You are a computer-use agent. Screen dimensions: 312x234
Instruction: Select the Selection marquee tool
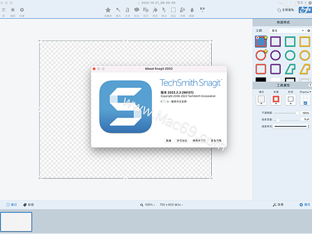(173, 10)
